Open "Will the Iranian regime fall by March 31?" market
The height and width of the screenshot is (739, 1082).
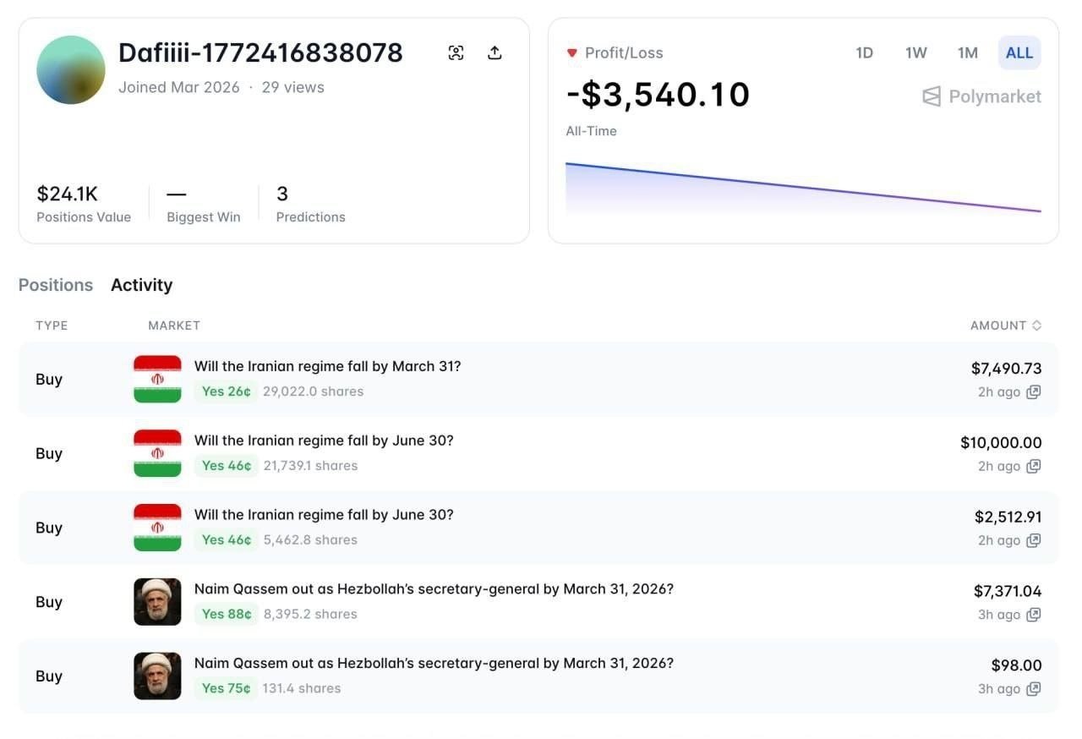pos(327,366)
